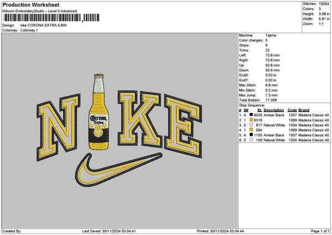332x235 pixels.
Task: Select the orange swatch for thread 6316
Action: (x=251, y=120)
